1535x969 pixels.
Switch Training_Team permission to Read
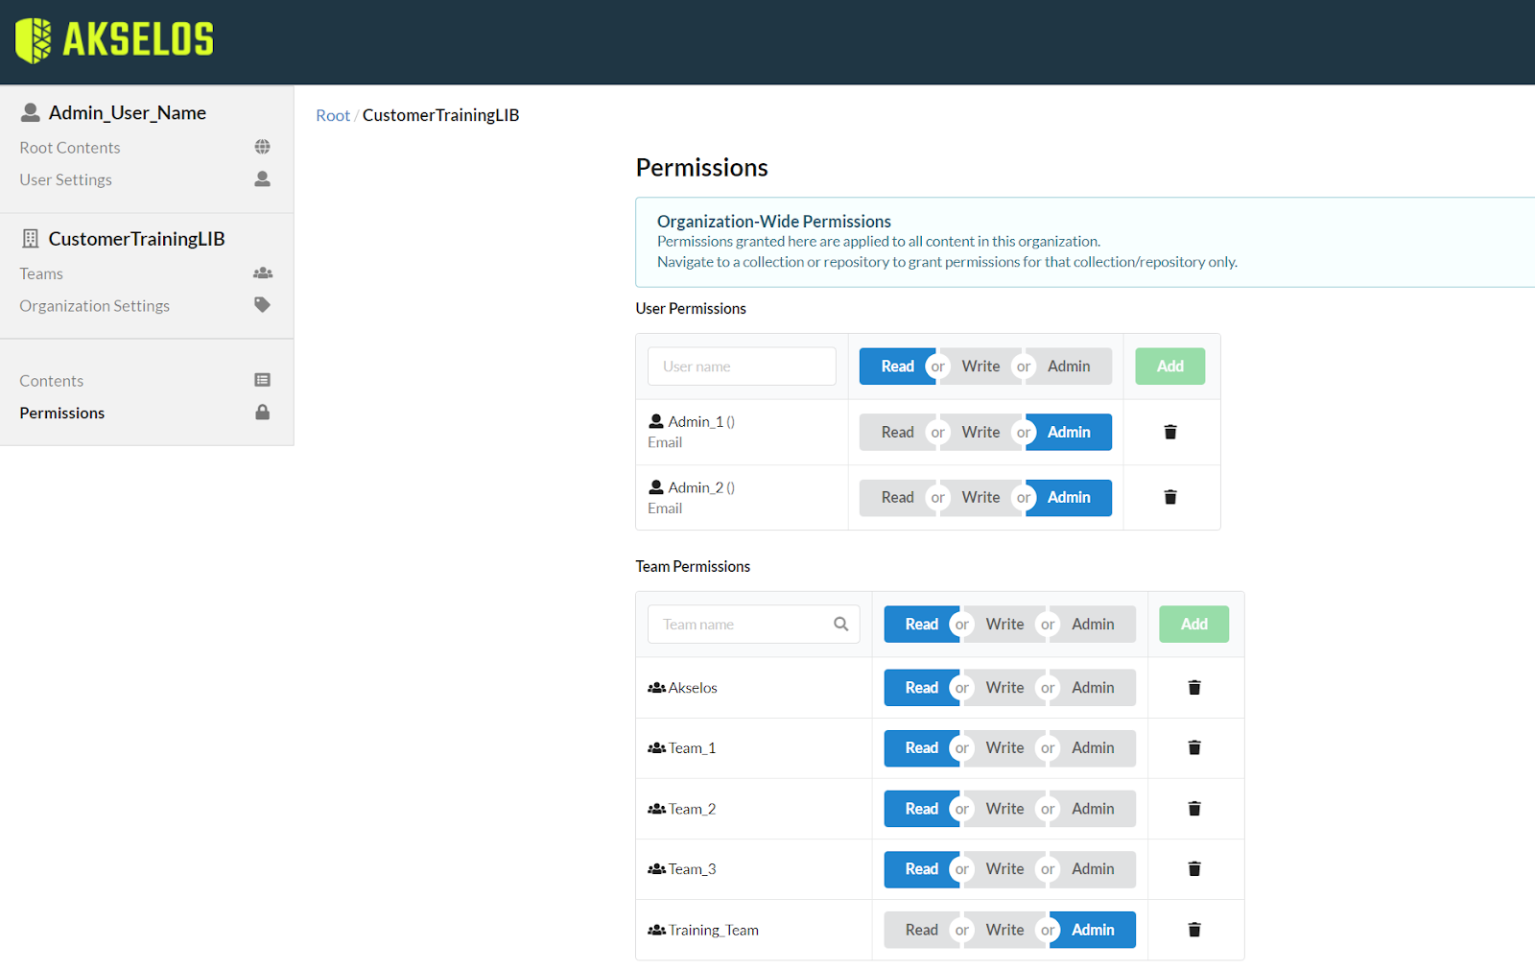click(920, 929)
